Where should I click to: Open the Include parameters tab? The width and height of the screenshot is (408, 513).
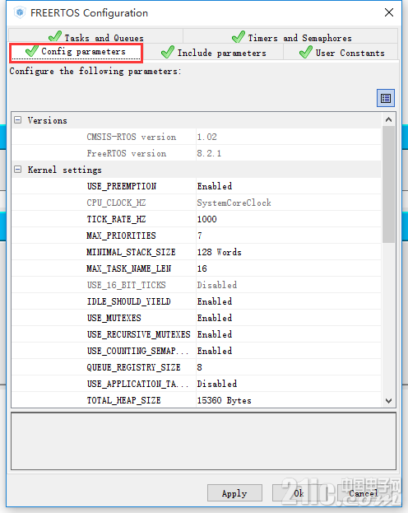[214, 53]
